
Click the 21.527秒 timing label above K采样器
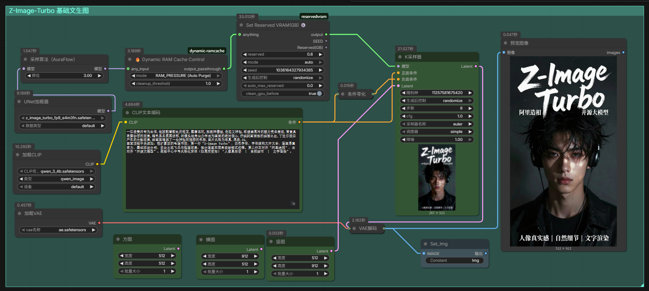point(406,49)
